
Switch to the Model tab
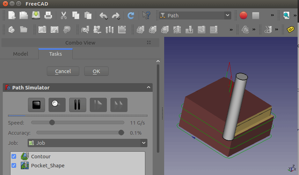[20, 54]
